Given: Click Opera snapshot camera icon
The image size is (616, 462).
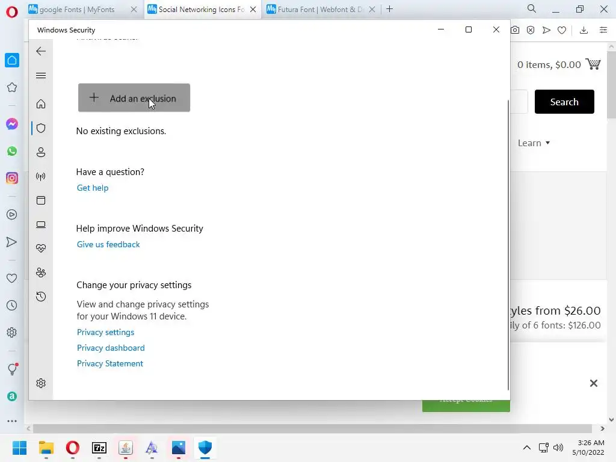Looking at the screenshot, I should 515,30.
